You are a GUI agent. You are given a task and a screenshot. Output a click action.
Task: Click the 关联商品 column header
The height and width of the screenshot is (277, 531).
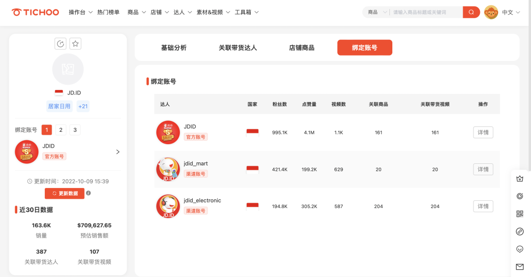click(x=379, y=104)
